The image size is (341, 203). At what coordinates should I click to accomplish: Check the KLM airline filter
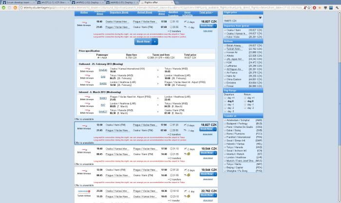pos(225,62)
